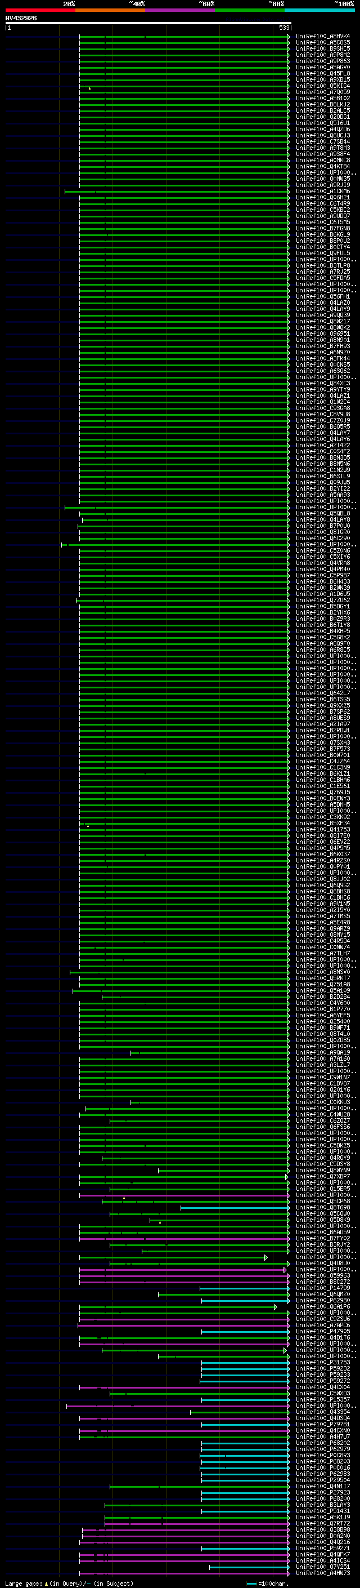The width and height of the screenshot is (360, 1588).
Task: Open hit UniRef100_C5WXD3
Action: 323,1393
